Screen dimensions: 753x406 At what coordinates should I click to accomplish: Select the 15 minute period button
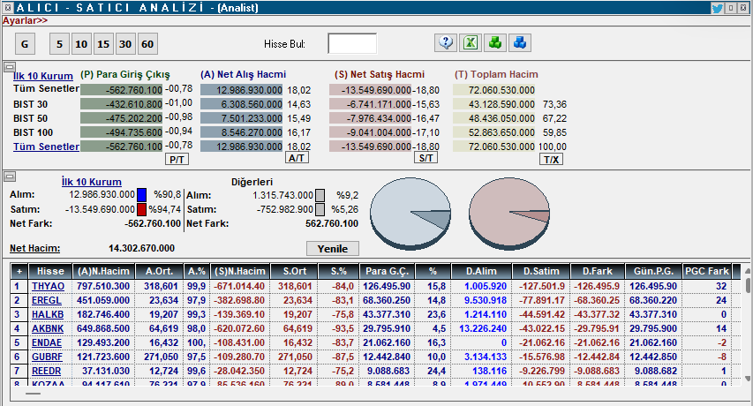point(103,44)
